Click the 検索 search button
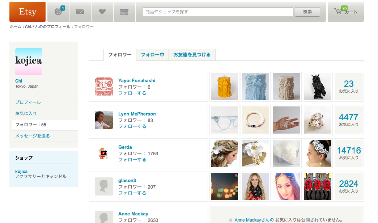Image resolution: width=378 pixels, height=223 pixels. (307, 12)
